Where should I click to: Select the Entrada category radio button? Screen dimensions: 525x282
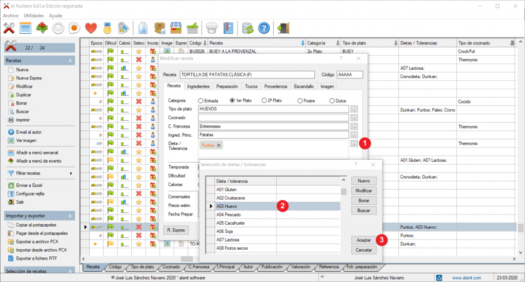[x=200, y=101]
